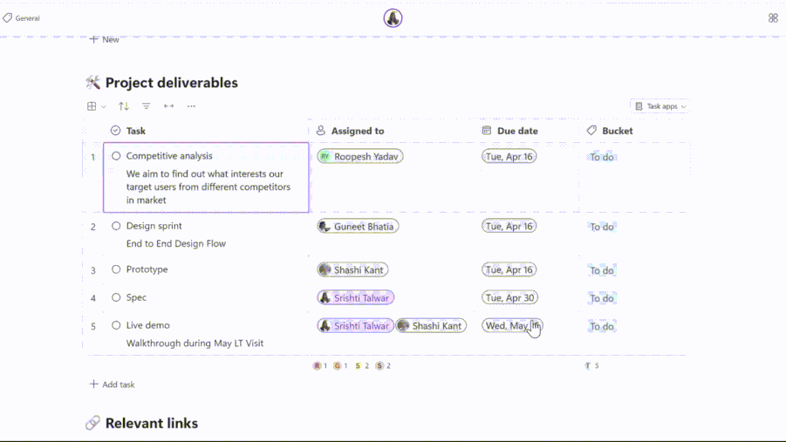The image size is (786, 442).
Task: Click To do bucket for Design sprint
Action: [x=602, y=227]
